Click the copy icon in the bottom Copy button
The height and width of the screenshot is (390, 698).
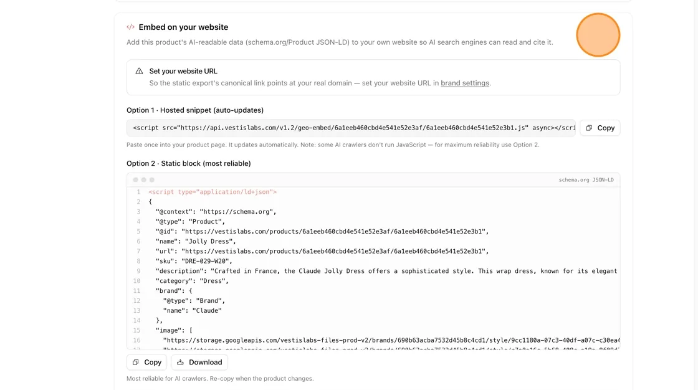(x=136, y=363)
